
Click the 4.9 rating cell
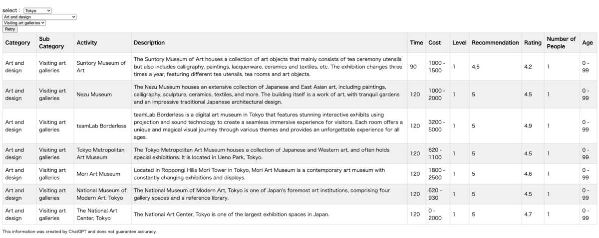click(x=528, y=125)
